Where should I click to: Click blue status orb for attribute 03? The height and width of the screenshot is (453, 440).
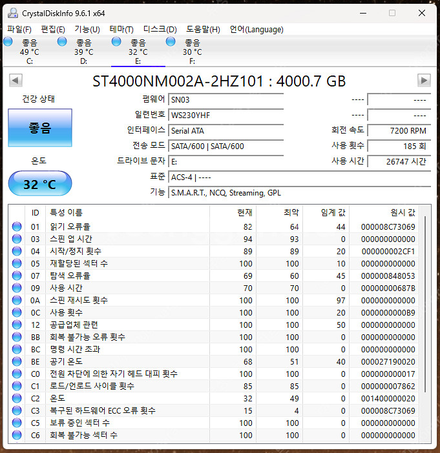(x=17, y=239)
